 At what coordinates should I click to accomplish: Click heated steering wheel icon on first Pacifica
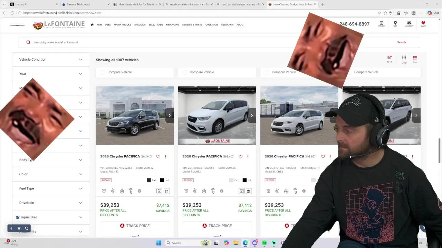[122, 191]
